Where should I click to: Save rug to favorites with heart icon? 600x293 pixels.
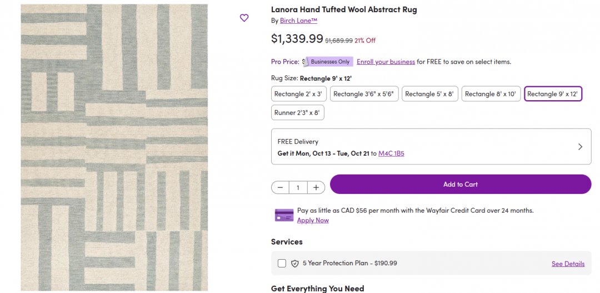(x=244, y=18)
